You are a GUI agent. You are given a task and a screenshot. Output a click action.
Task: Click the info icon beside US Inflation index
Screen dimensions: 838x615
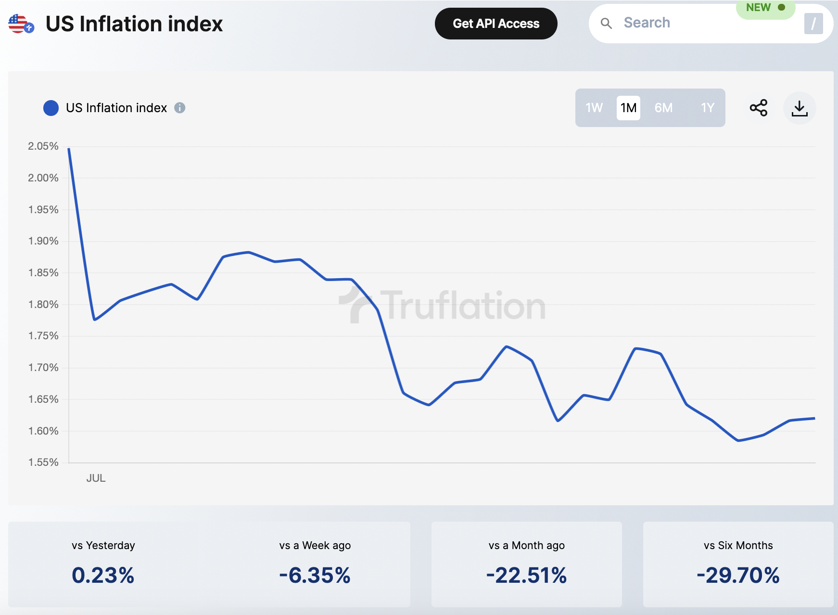(180, 108)
